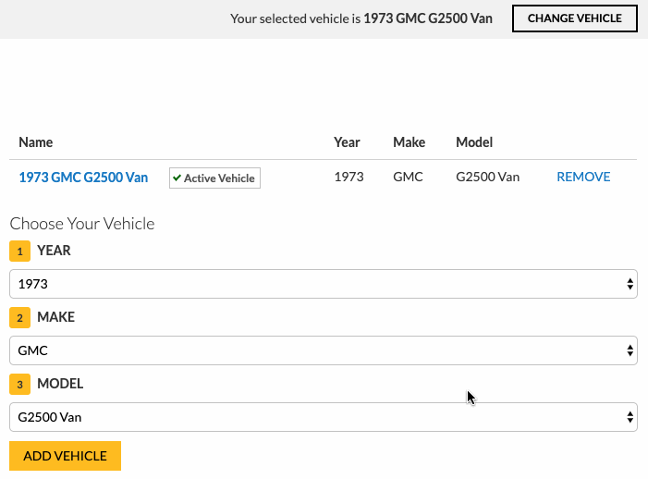
Task: Open the Year dropdown showing 1973
Action: point(323,284)
